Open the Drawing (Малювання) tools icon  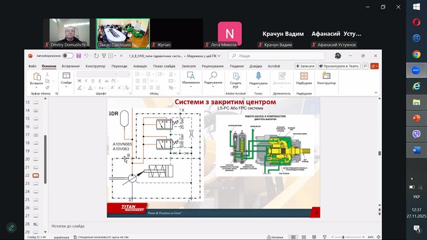click(x=191, y=79)
